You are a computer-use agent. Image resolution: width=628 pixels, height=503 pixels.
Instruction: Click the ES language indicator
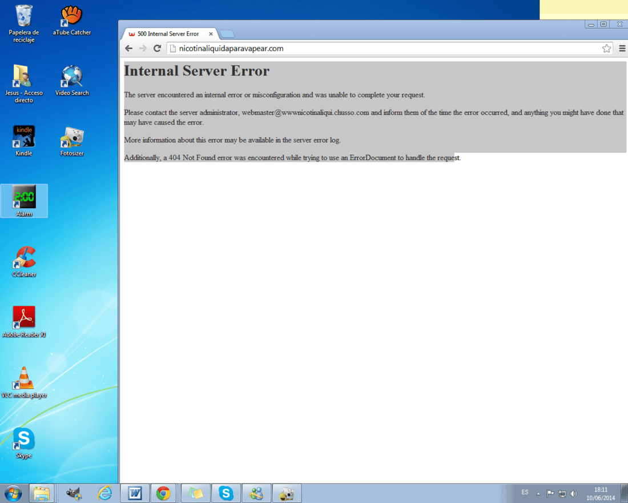click(525, 492)
